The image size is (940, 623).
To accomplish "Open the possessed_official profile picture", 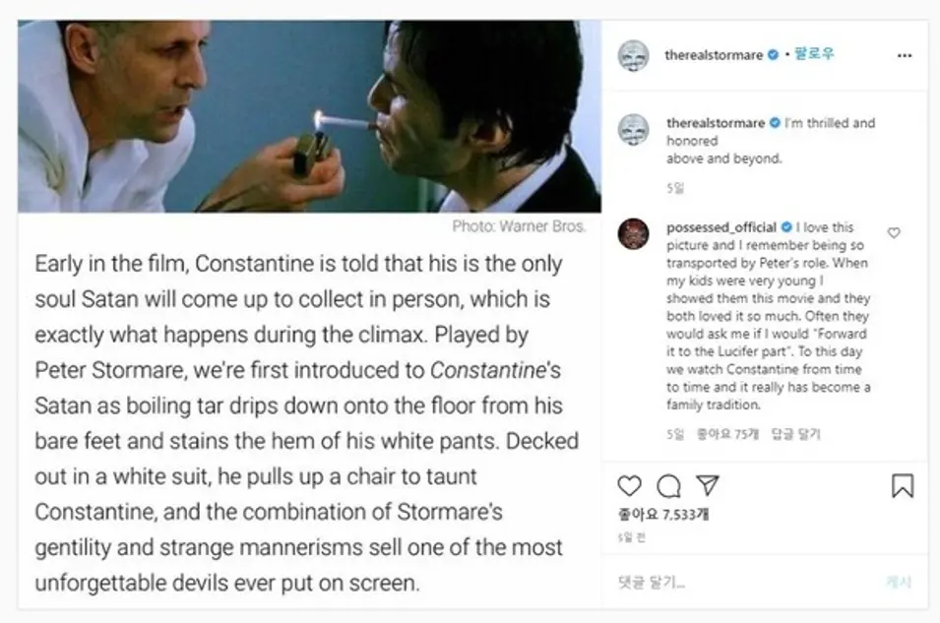I will [633, 234].
